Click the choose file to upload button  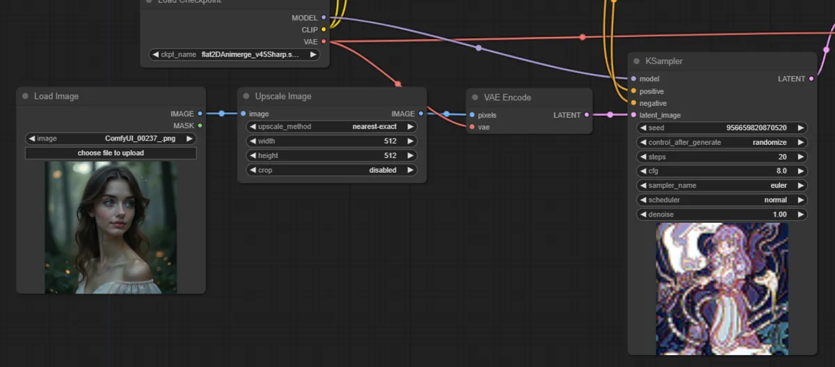(111, 153)
